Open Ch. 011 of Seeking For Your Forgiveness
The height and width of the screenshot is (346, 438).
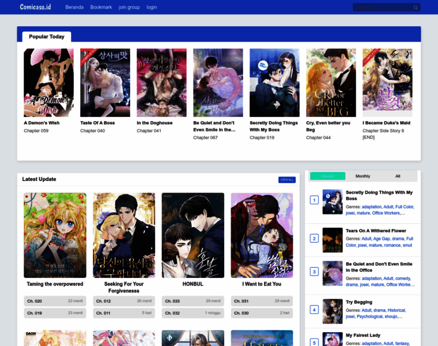(124, 313)
